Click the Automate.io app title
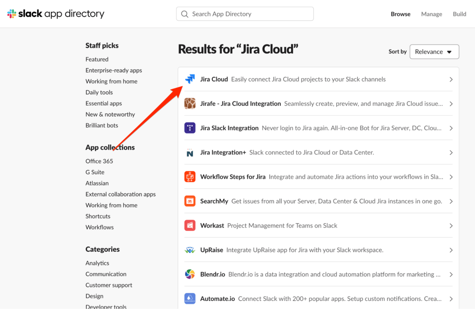Viewport: 475px width, 309px height. point(218,299)
